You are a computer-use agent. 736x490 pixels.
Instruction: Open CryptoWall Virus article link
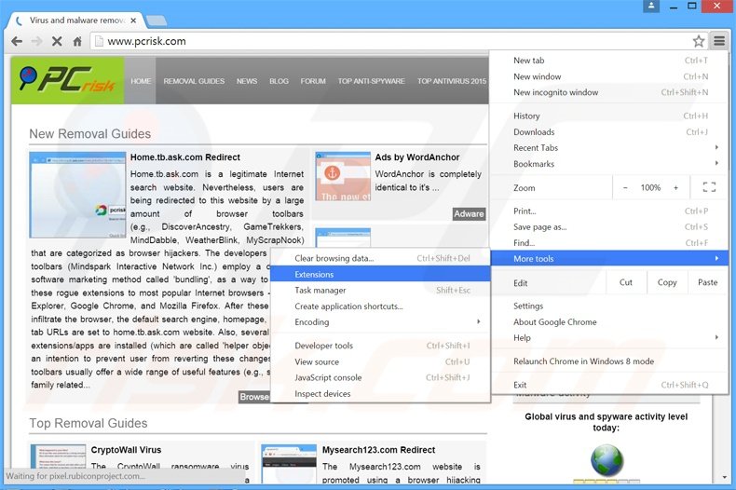pos(126,450)
